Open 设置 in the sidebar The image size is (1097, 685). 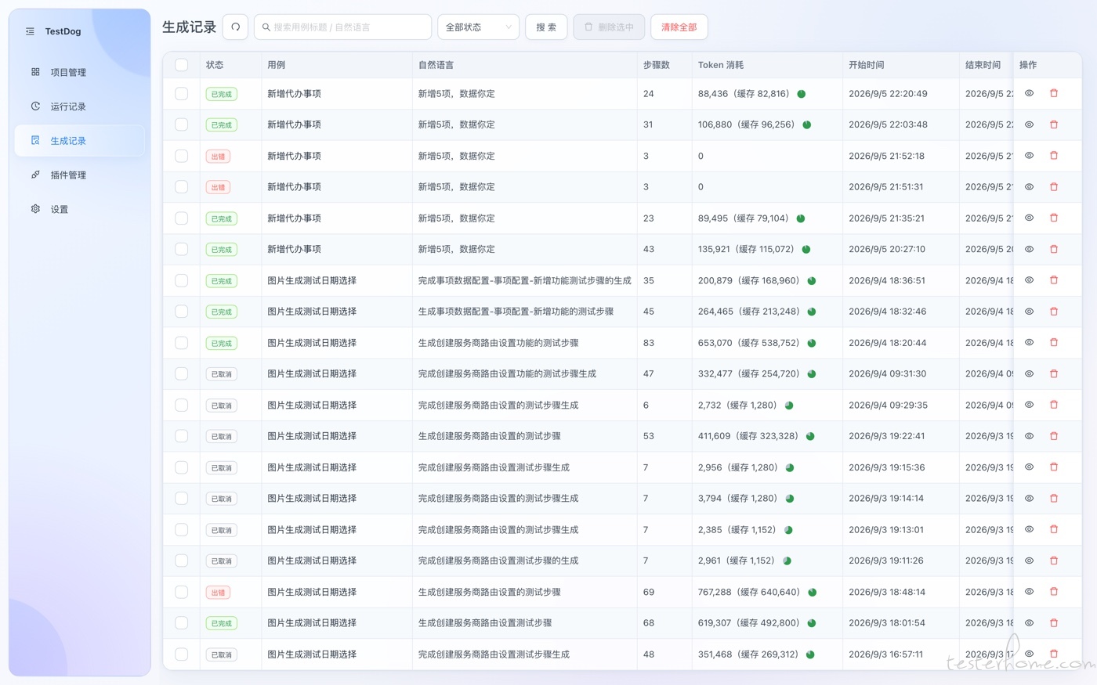click(x=80, y=209)
